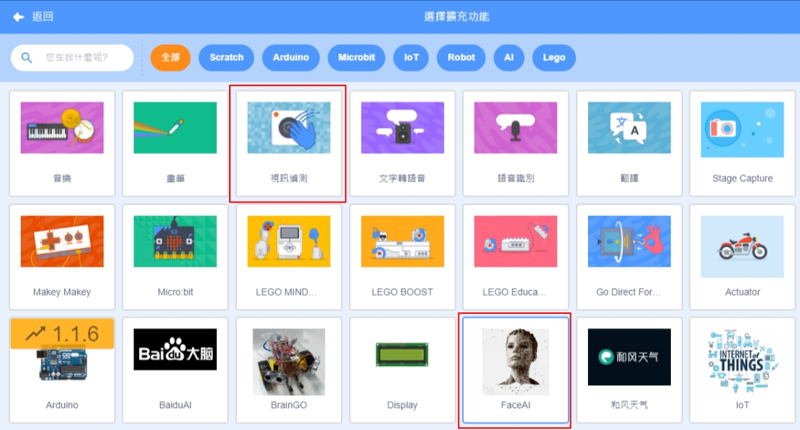Switch to the IoT filter

point(411,58)
